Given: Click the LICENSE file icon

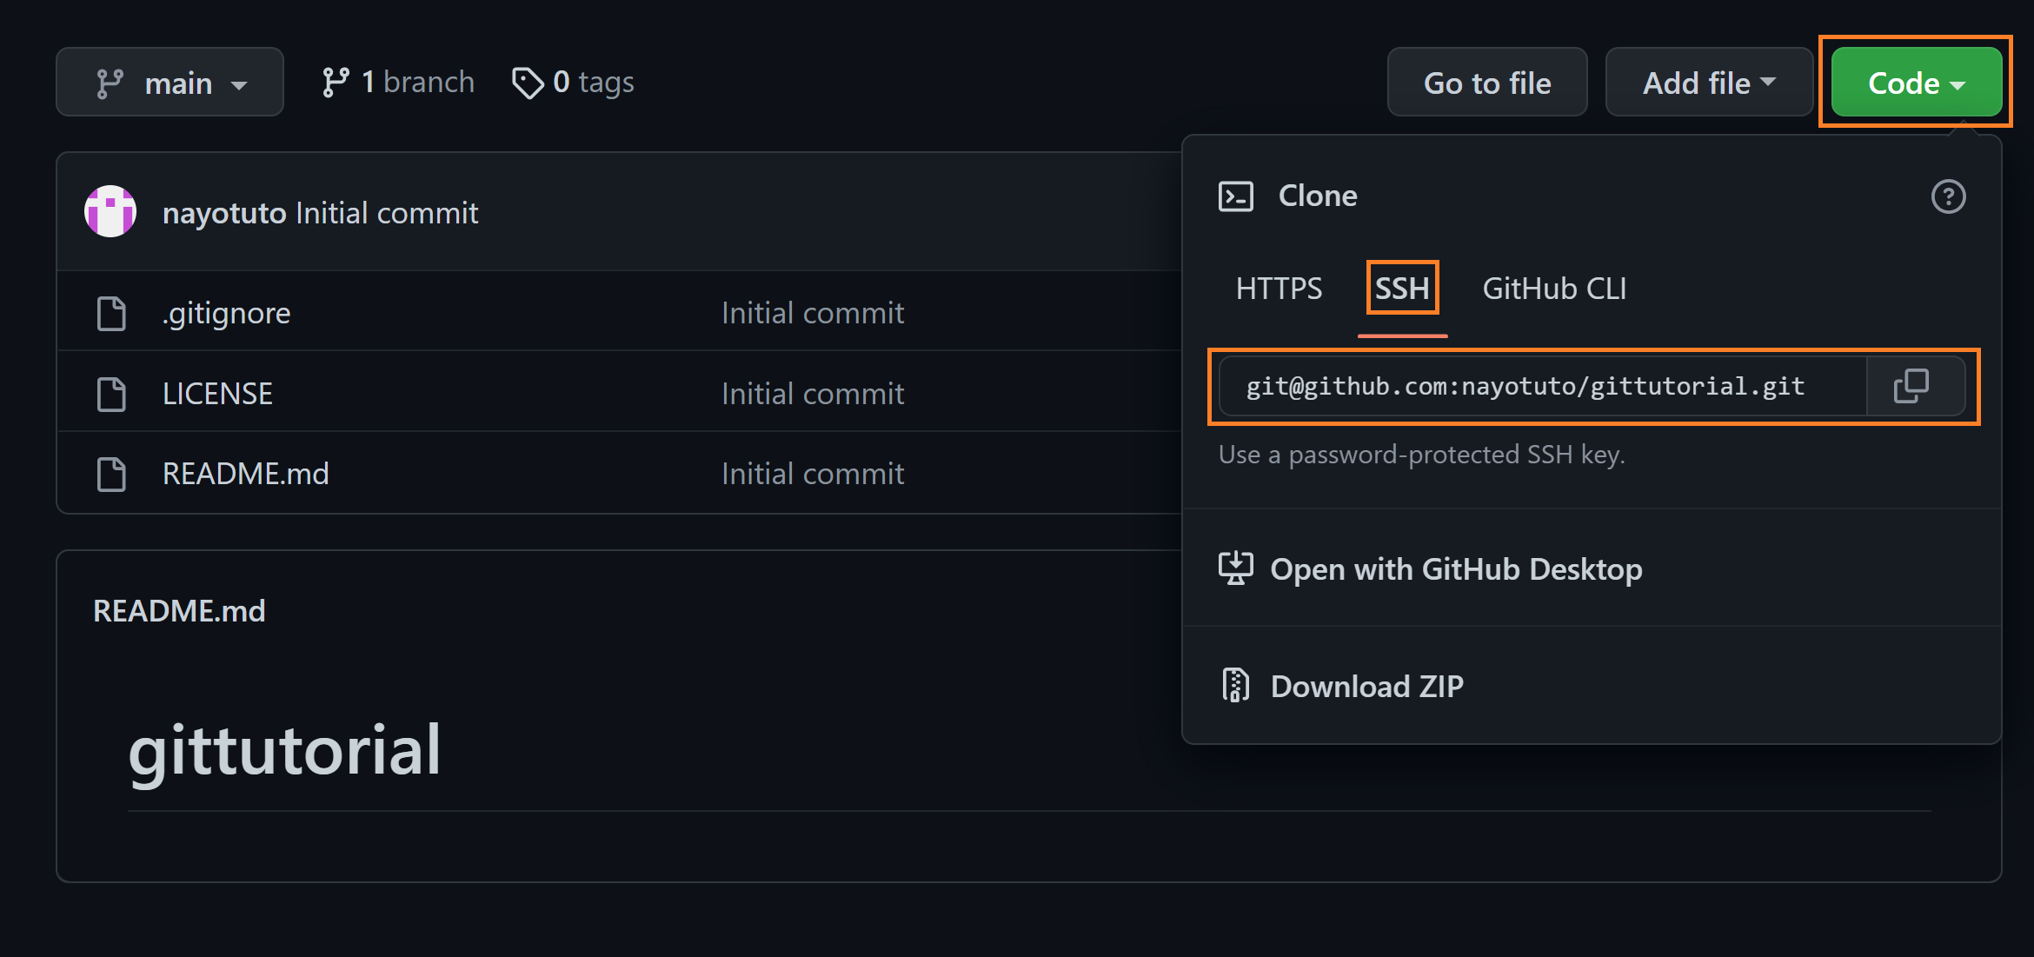Looking at the screenshot, I should (x=112, y=395).
